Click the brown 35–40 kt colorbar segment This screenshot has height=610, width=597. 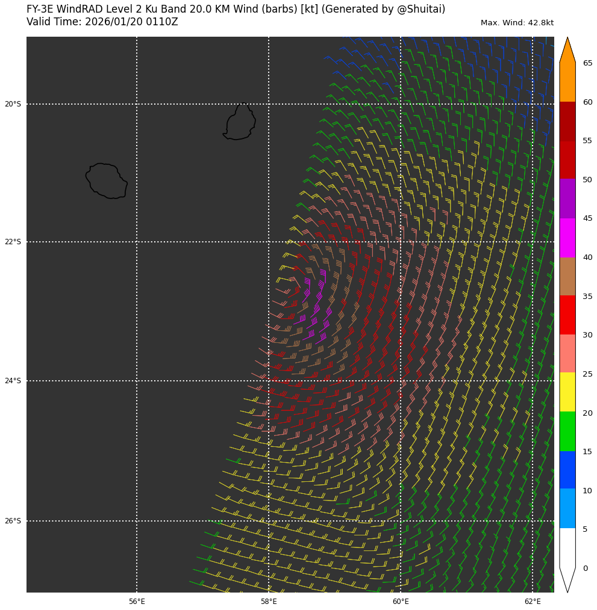(567, 276)
